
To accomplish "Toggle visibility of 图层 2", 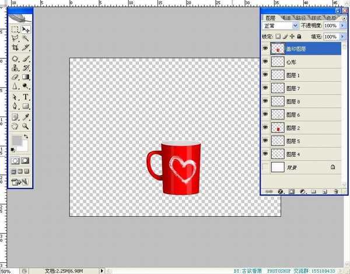I will pyautogui.click(x=265, y=128).
